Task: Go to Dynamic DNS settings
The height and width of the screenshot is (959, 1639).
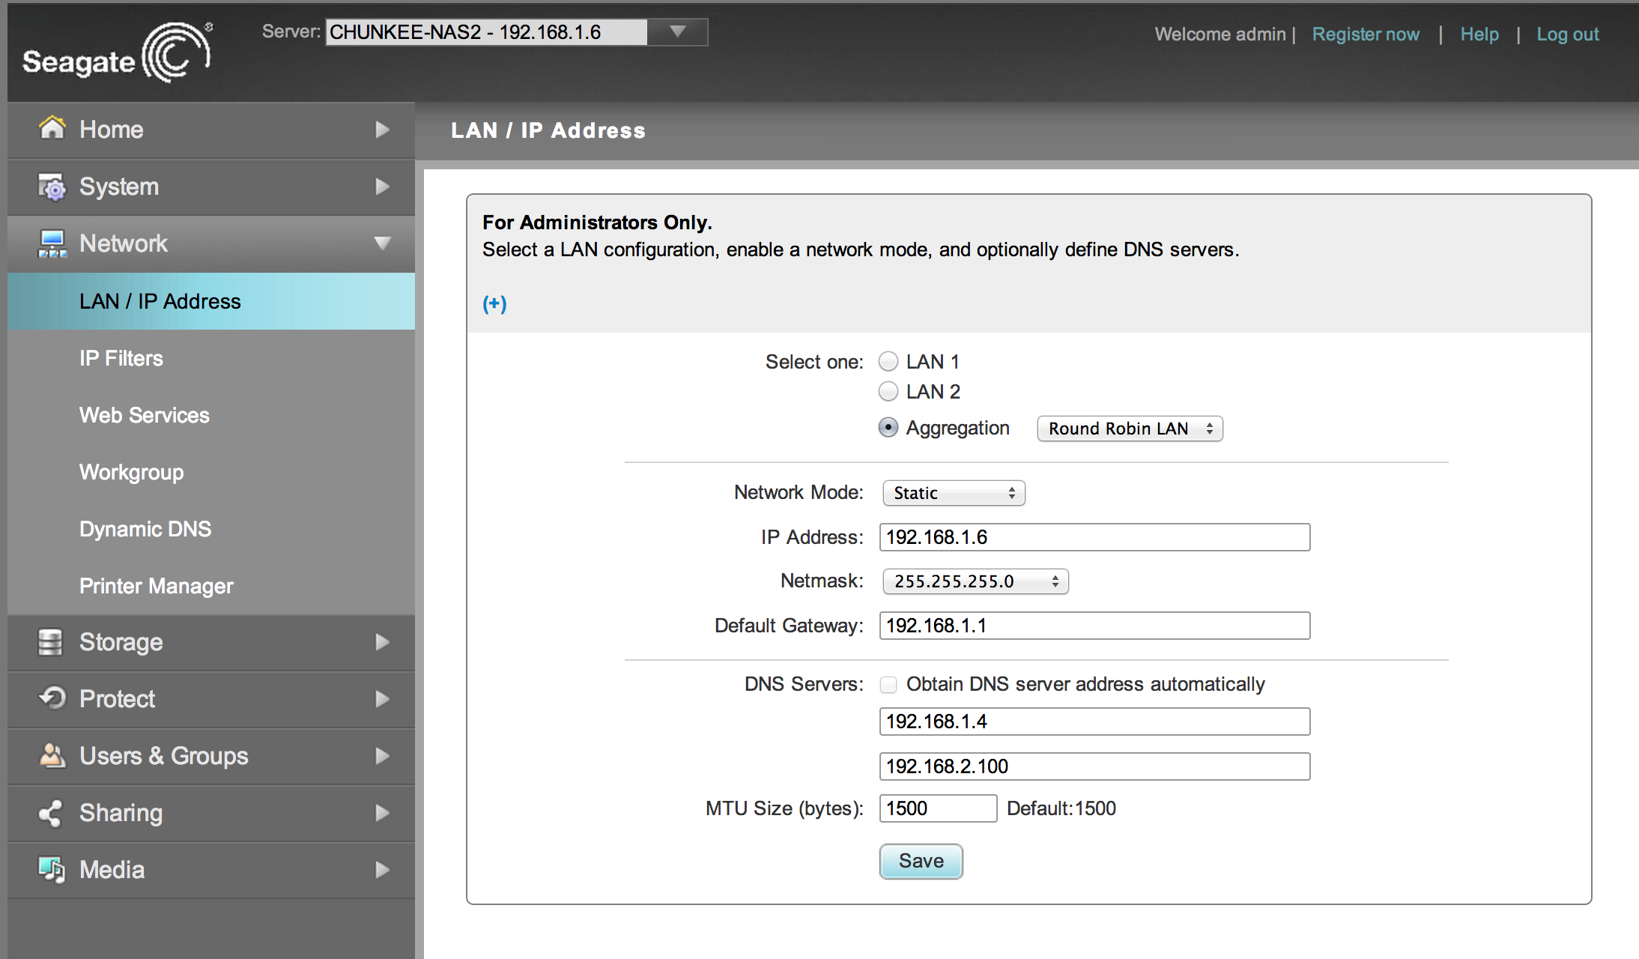Action: pyautogui.click(x=145, y=529)
